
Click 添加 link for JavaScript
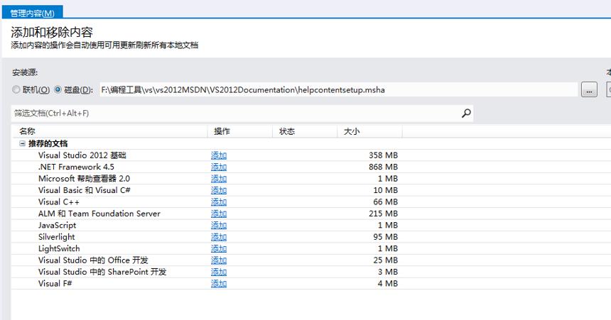pyautogui.click(x=219, y=226)
